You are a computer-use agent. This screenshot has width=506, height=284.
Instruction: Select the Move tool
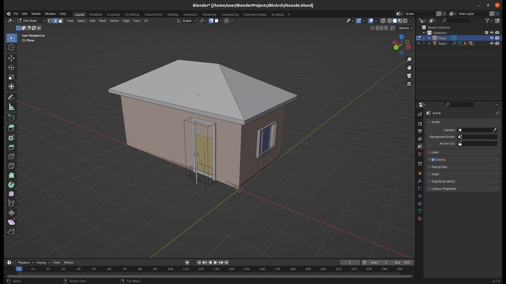[11, 58]
